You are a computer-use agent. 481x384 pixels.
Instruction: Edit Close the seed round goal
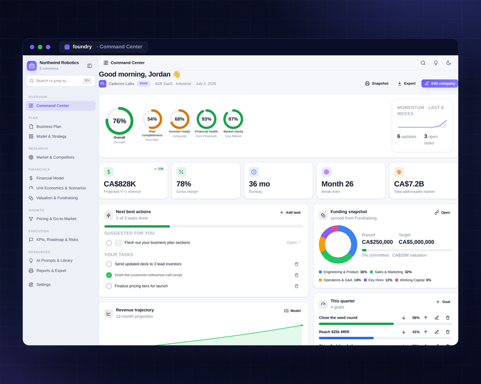pos(437,318)
